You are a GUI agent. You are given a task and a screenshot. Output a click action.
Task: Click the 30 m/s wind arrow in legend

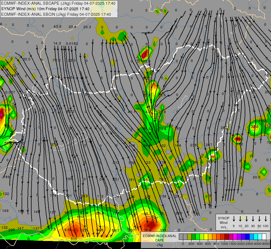(x=253, y=219)
